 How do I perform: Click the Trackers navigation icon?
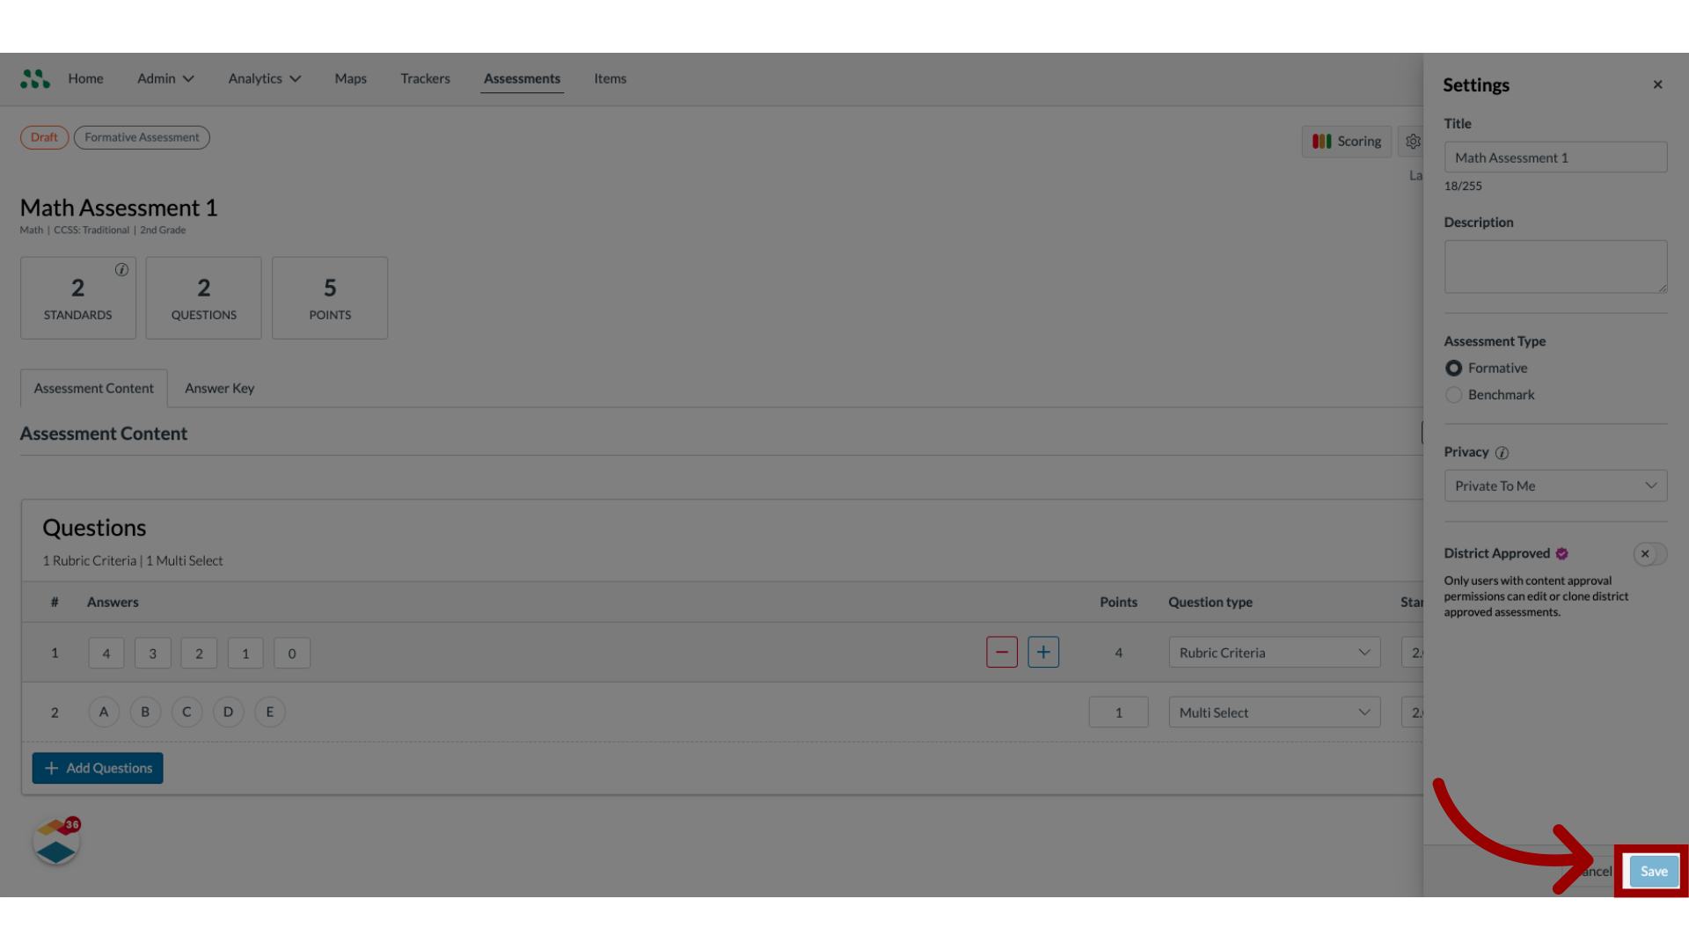point(426,77)
